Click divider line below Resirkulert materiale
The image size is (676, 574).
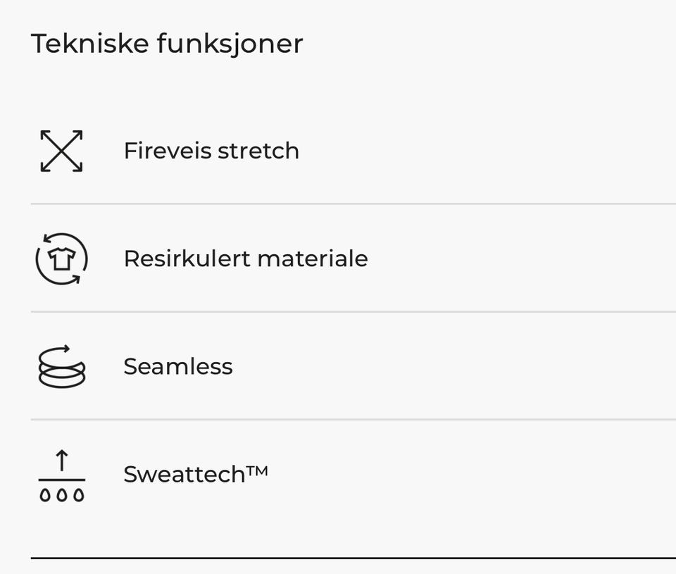[352, 312]
